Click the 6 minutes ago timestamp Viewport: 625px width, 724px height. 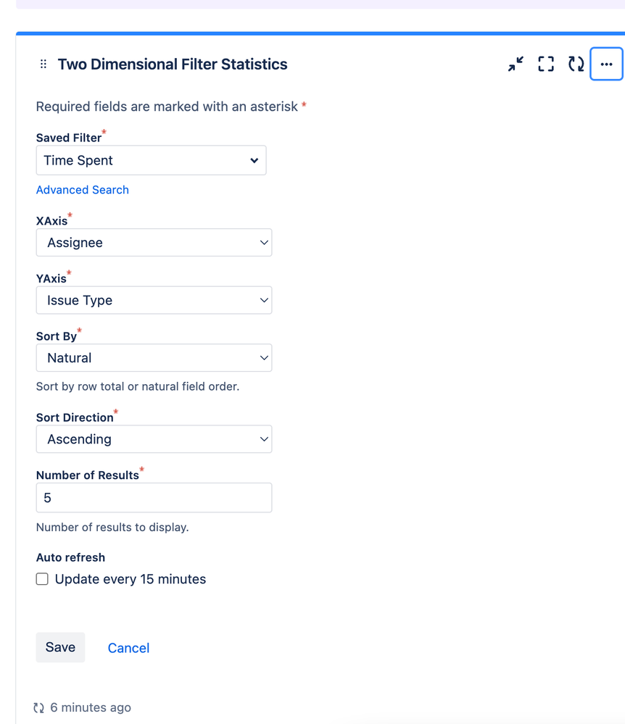91,707
